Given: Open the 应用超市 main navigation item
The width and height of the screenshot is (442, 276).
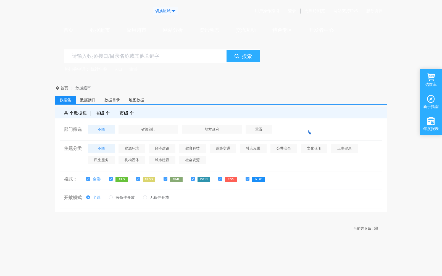Looking at the screenshot, I should coord(136,30).
